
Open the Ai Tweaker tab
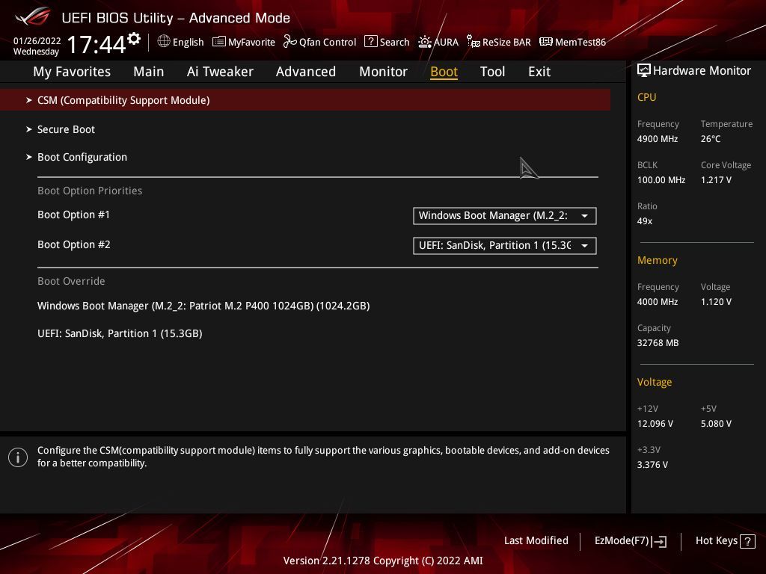(220, 72)
